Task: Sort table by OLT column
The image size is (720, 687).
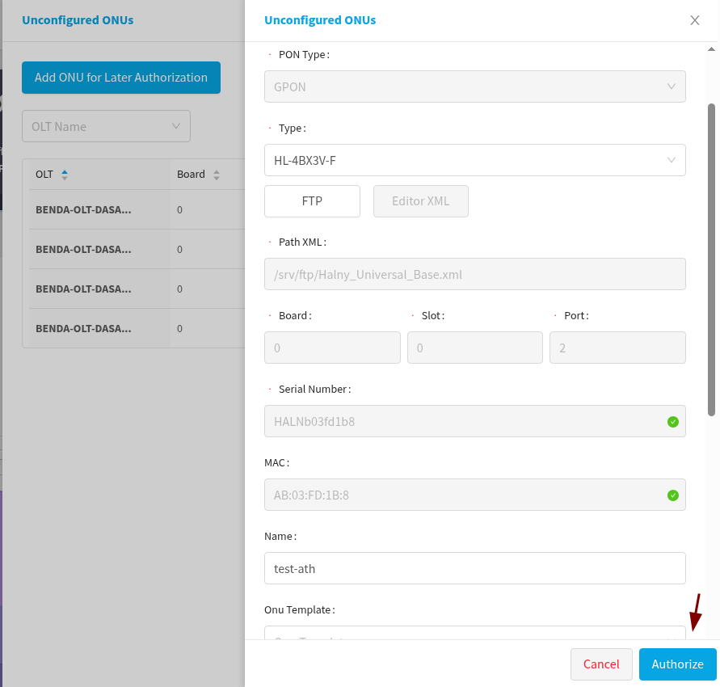Action: (65, 175)
